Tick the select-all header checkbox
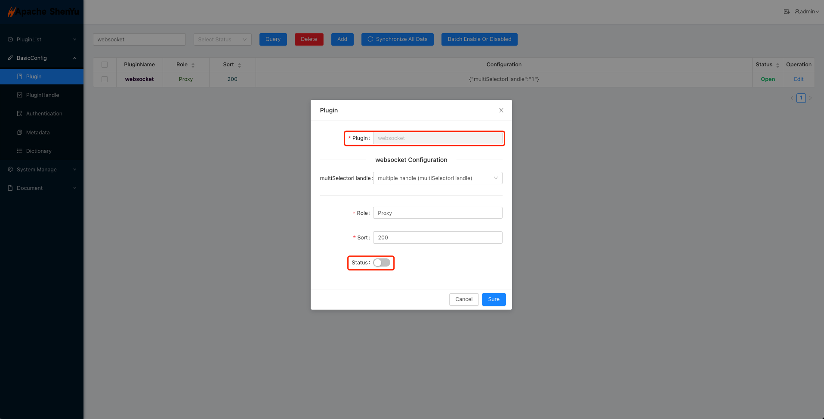824x419 pixels. click(x=105, y=65)
